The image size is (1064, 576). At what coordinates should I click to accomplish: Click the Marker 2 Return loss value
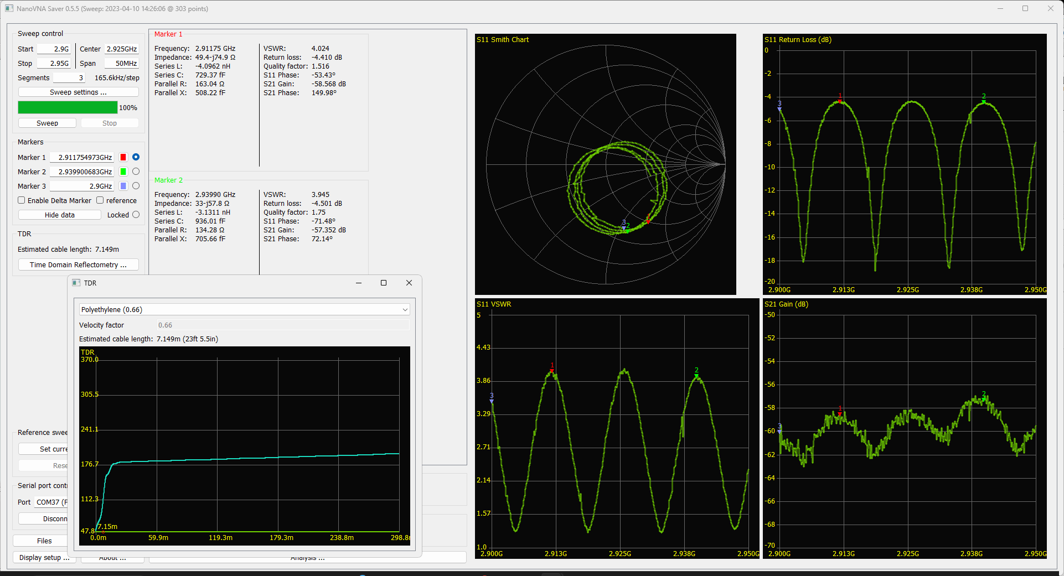(327, 203)
